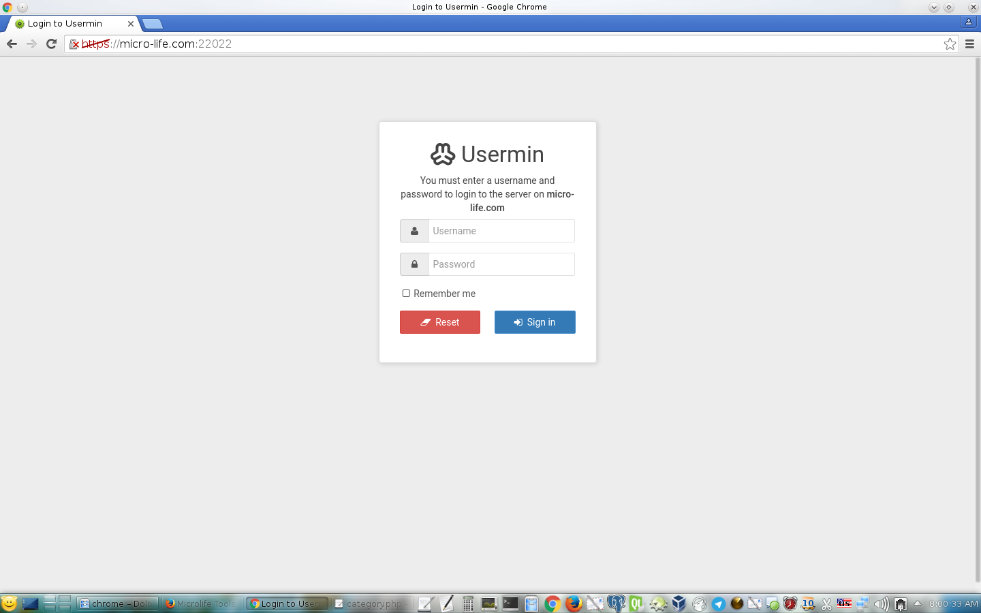Click the US keyboard layout flag icon
The width and height of the screenshot is (981, 613).
(x=844, y=603)
